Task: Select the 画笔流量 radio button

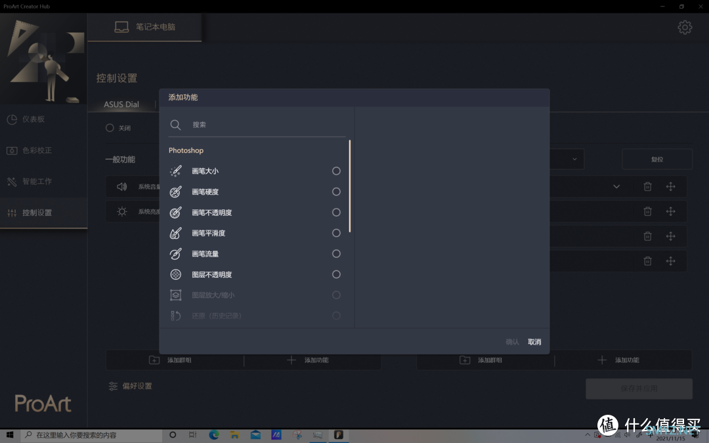Action: [x=336, y=253]
